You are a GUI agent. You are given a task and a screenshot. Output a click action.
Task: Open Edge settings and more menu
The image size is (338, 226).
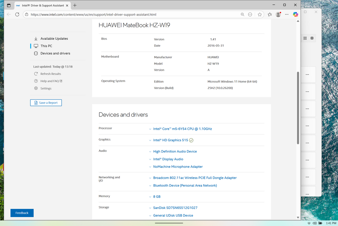(287, 15)
